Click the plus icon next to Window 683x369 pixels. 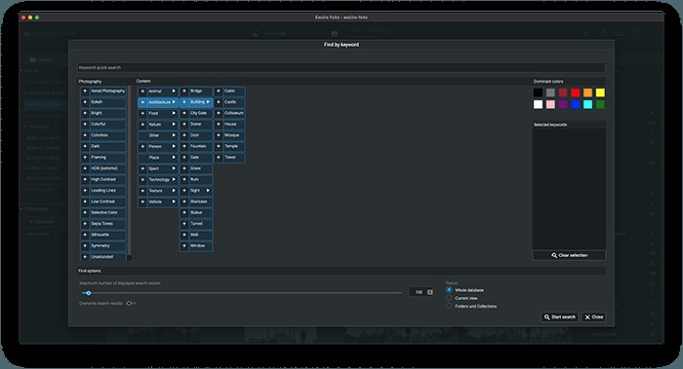184,246
